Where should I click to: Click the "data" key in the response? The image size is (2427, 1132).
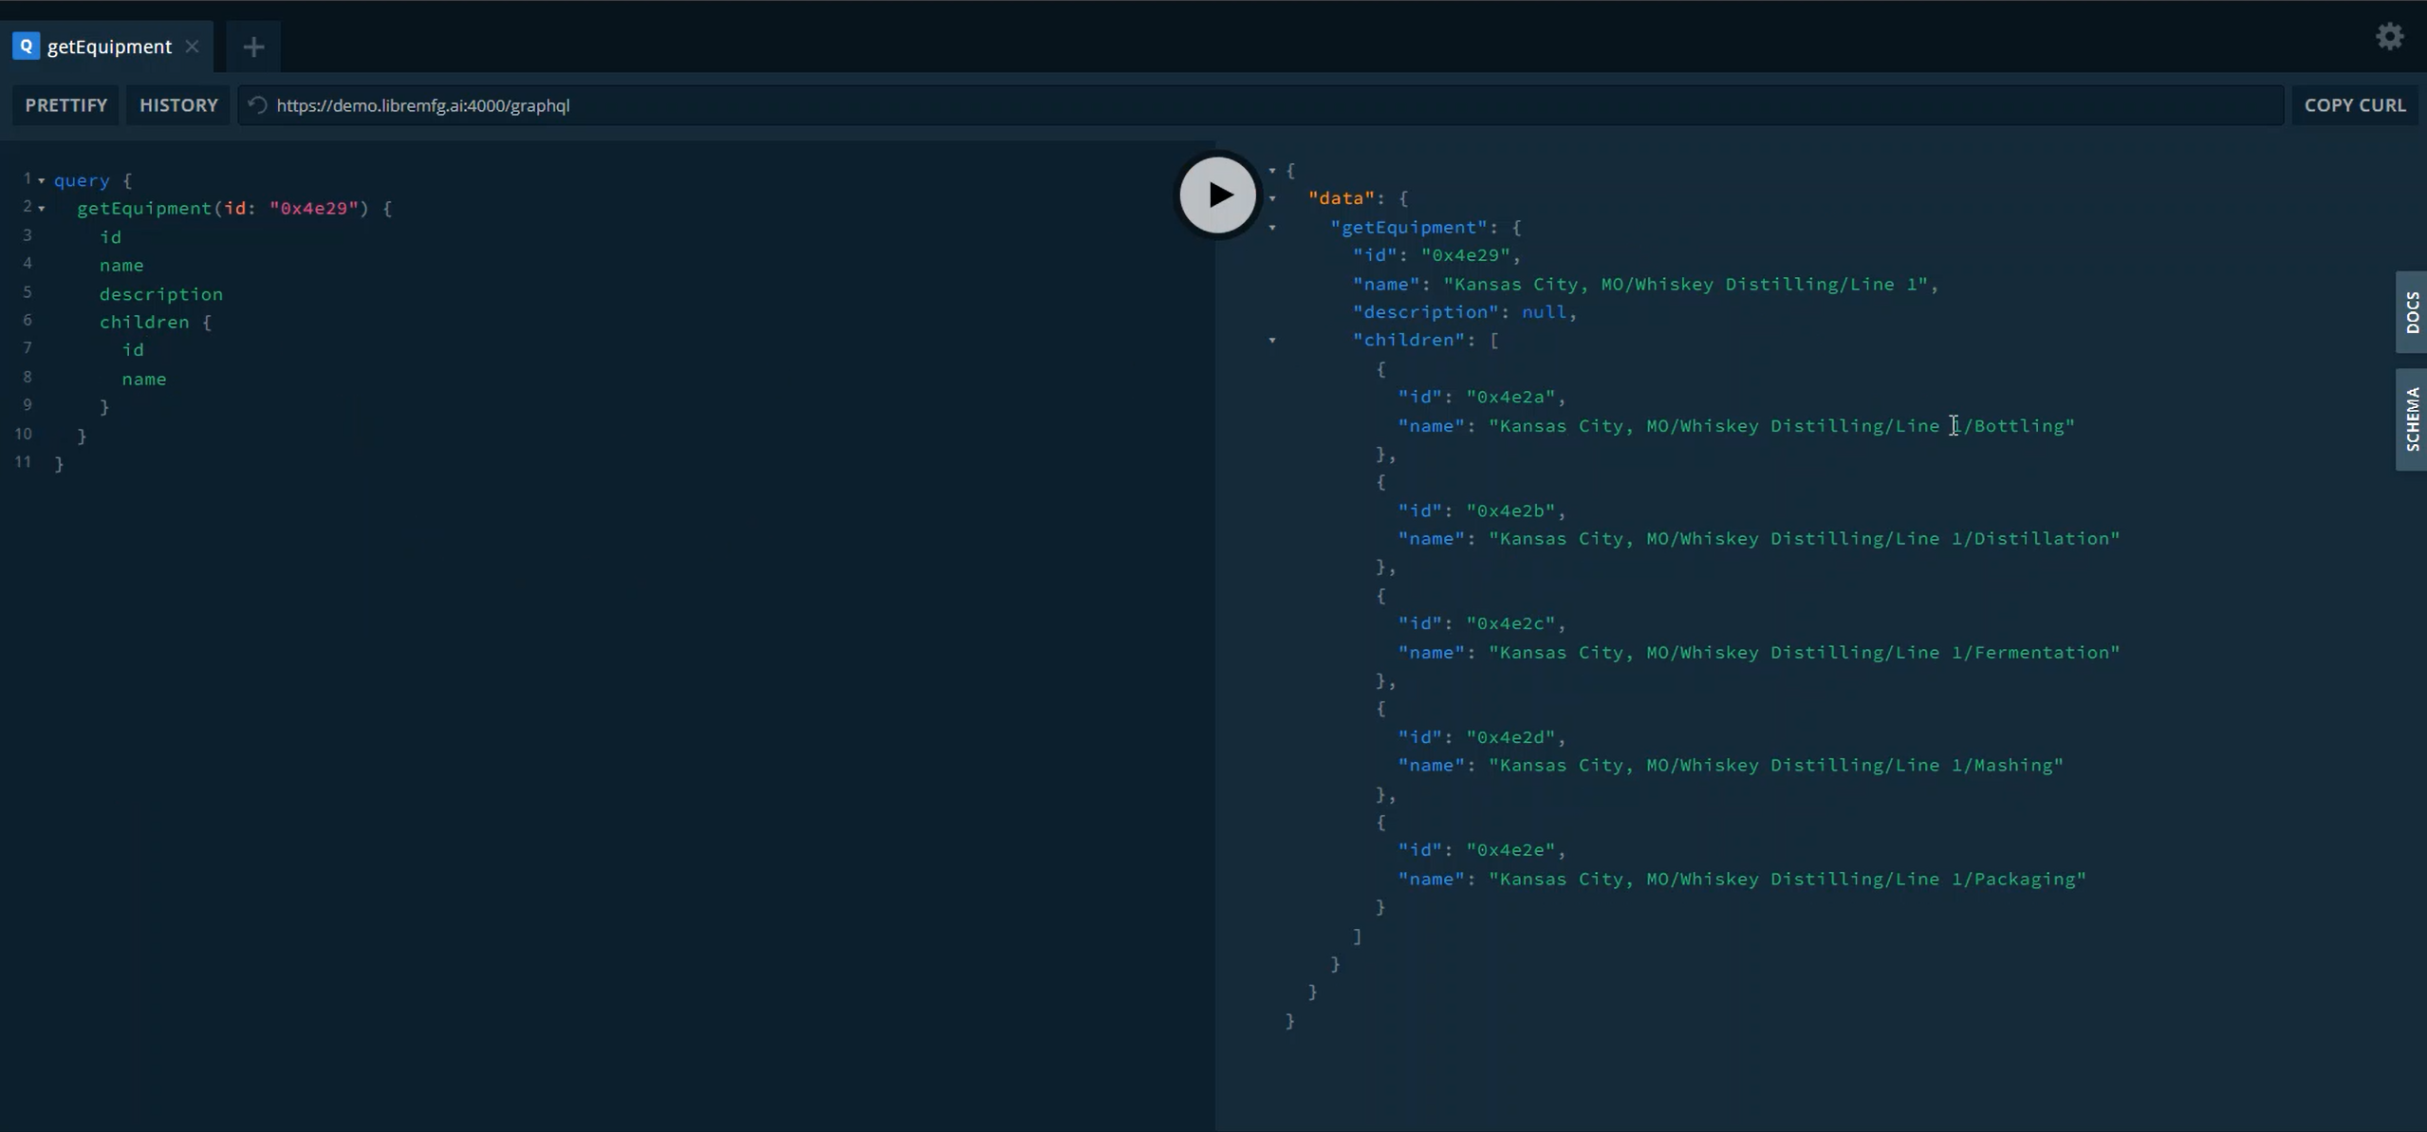[x=1341, y=198]
